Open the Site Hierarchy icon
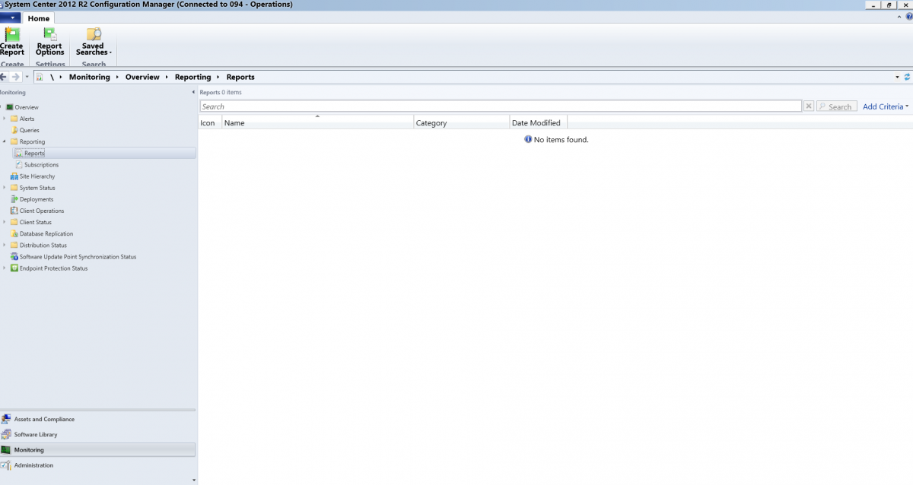This screenshot has height=485, width=913. pos(14,176)
